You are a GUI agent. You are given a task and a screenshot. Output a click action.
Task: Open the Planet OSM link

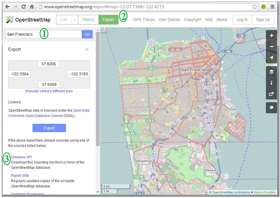pyautogui.click(x=20, y=176)
